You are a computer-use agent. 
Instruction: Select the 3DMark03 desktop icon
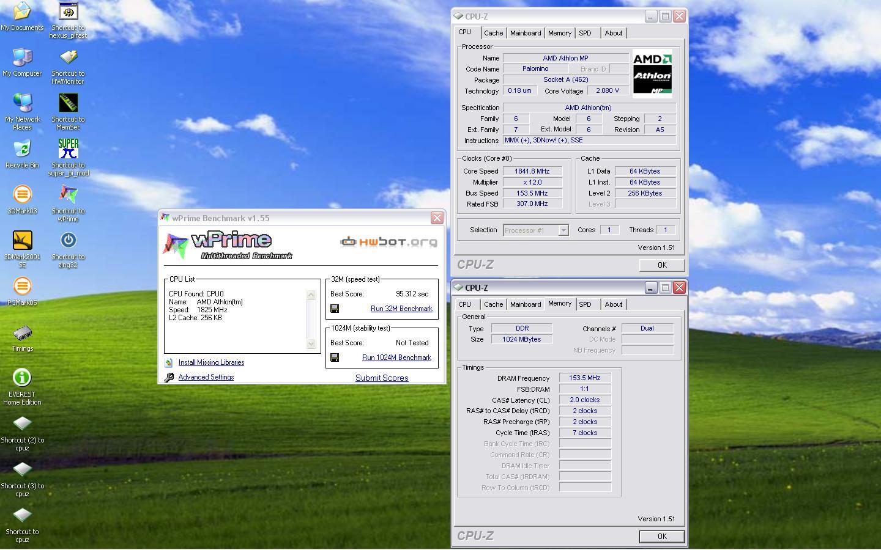(x=22, y=194)
